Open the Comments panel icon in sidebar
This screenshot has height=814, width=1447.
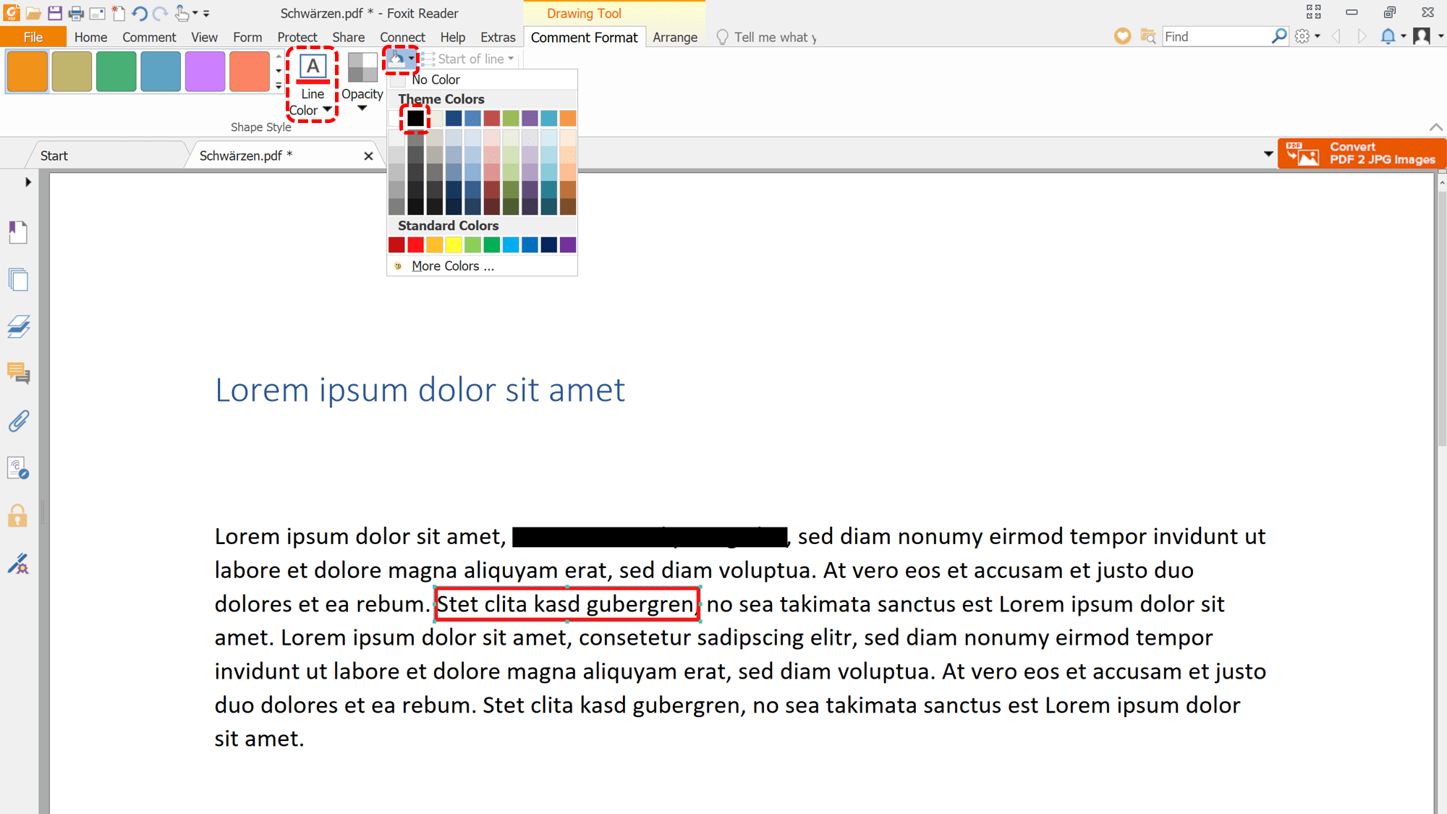[x=18, y=374]
